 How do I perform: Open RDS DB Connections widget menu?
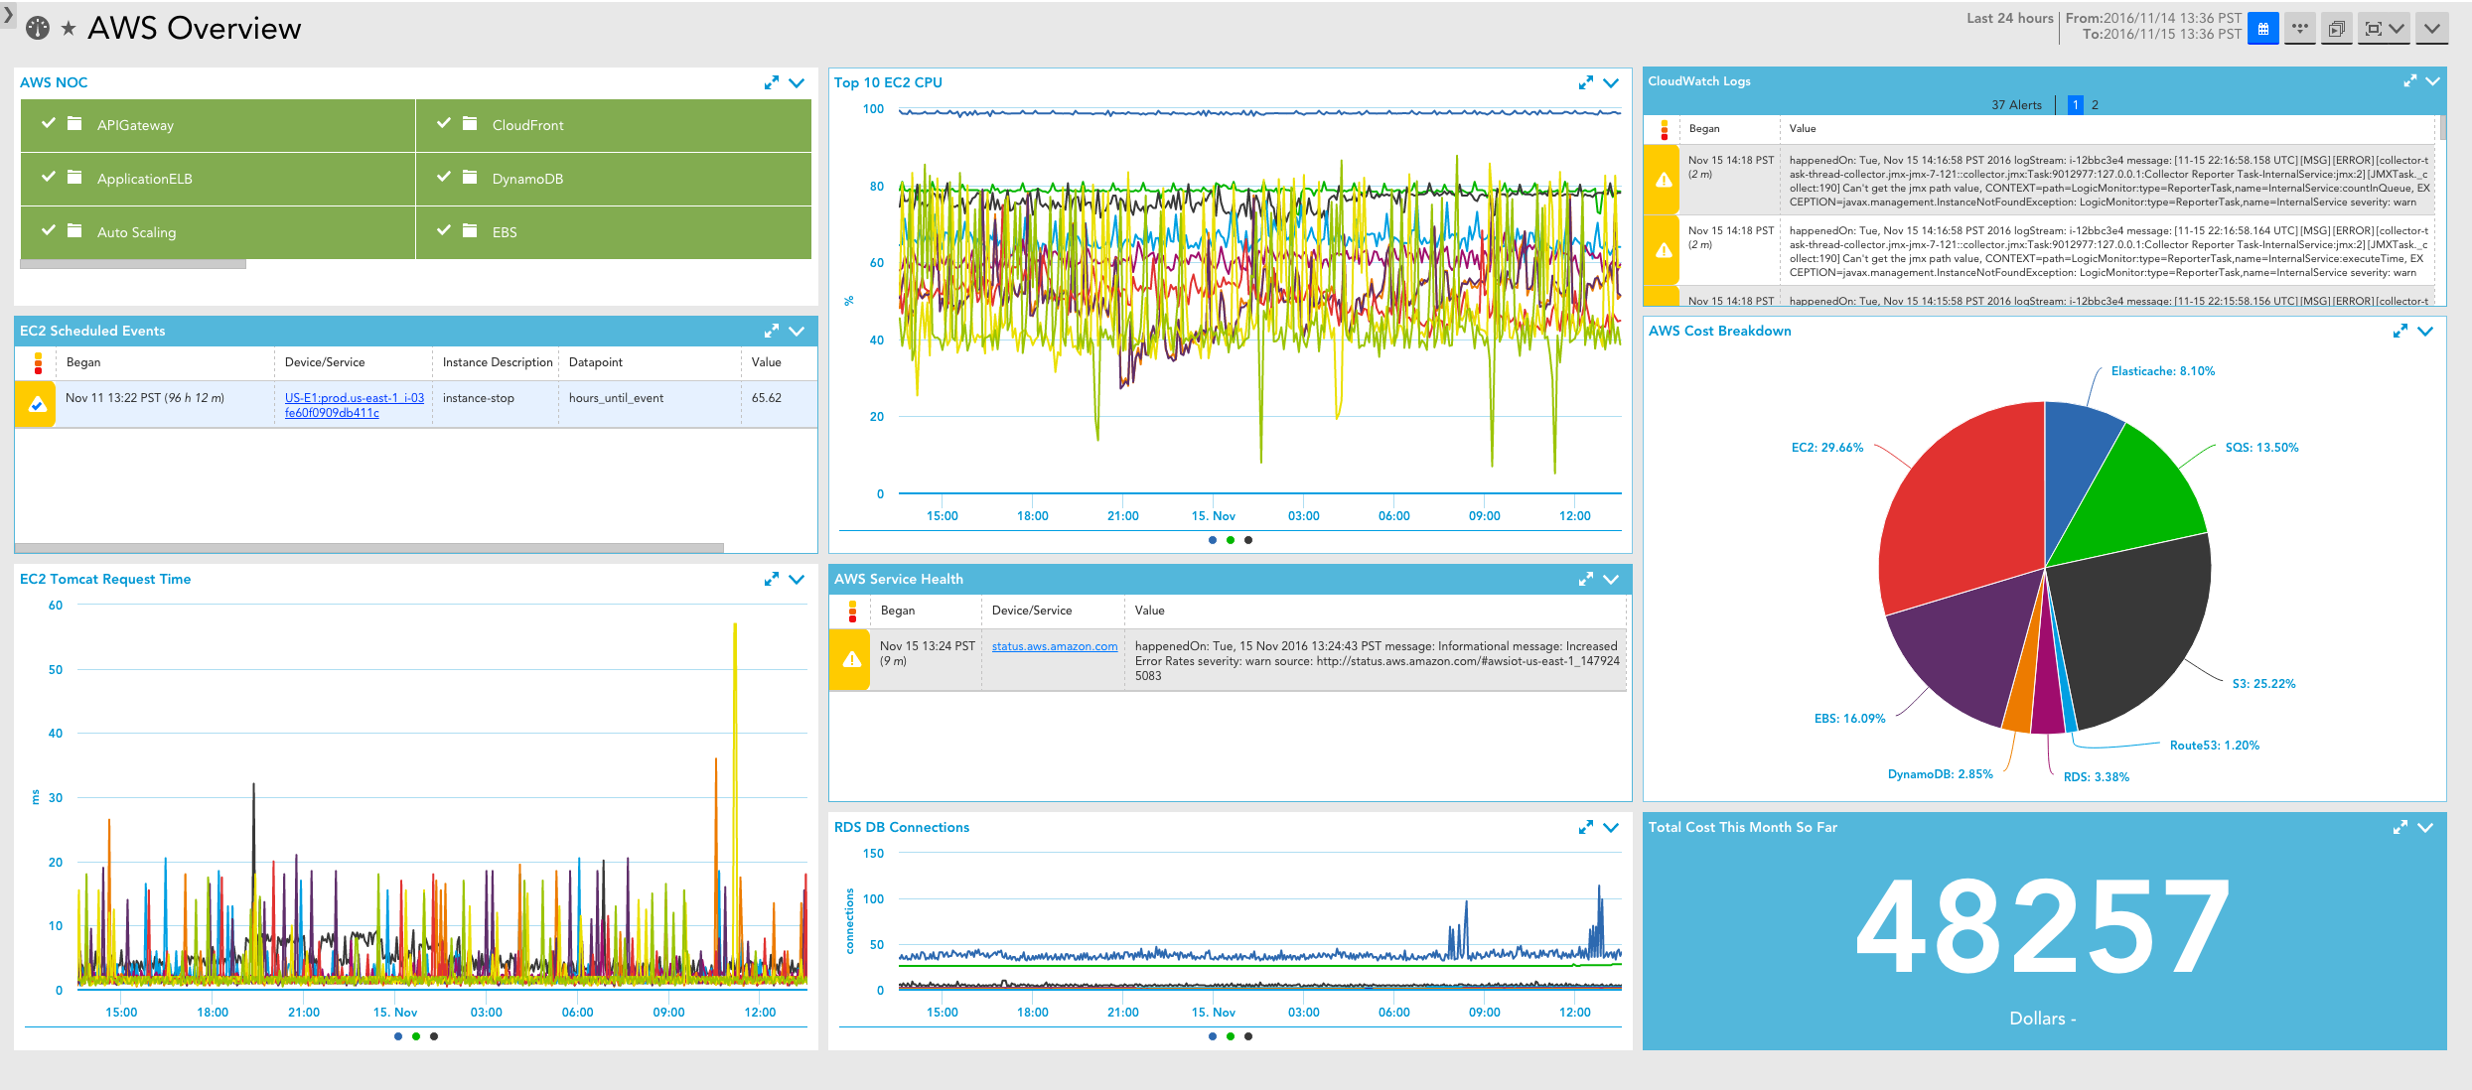(1611, 827)
